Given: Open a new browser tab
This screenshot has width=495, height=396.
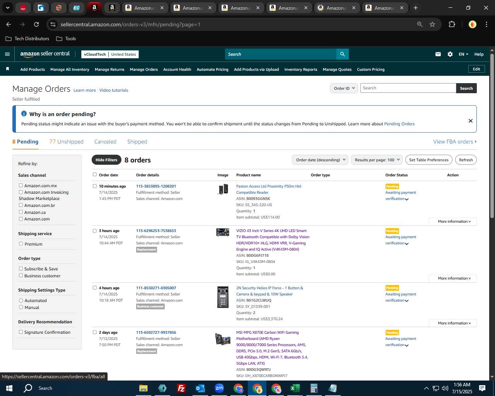Looking at the screenshot, I should [x=416, y=8].
